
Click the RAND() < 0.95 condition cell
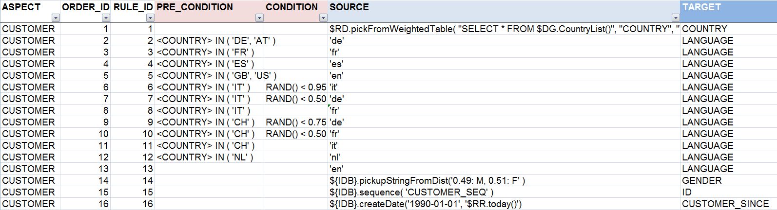pos(296,87)
